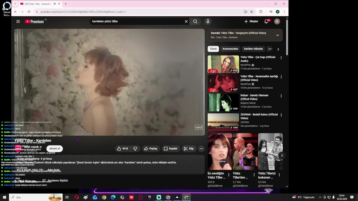The width and height of the screenshot is (358, 201).
Task: Open the tab search dropdown arrow
Action: pos(15,4)
